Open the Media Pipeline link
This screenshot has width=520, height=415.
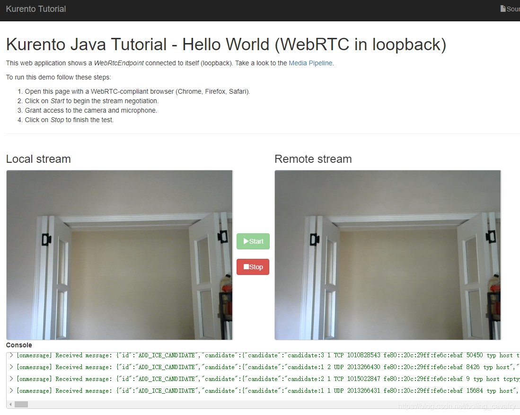310,63
